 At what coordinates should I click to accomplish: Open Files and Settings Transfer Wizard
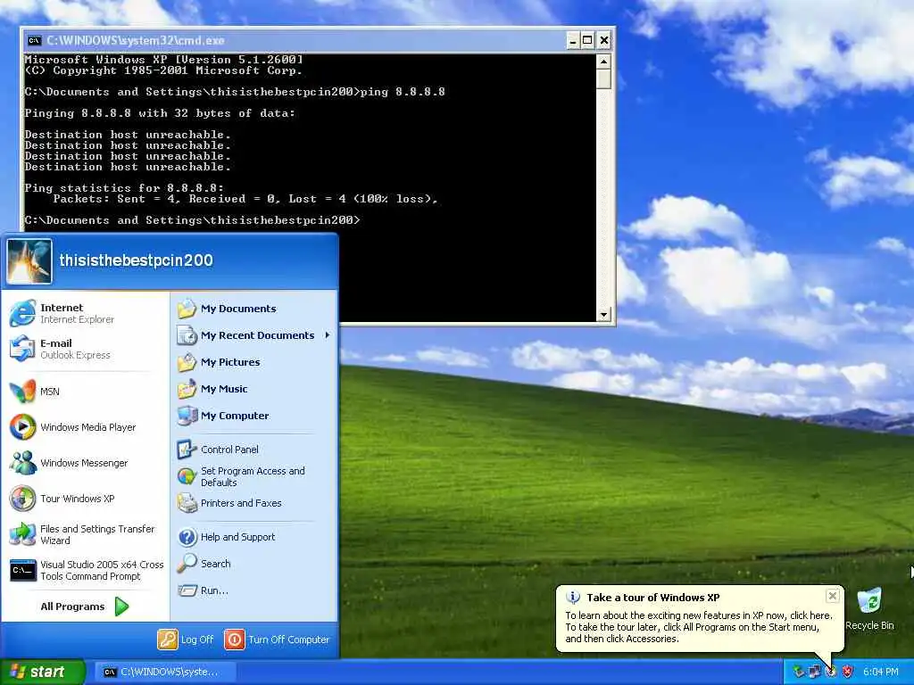85,534
